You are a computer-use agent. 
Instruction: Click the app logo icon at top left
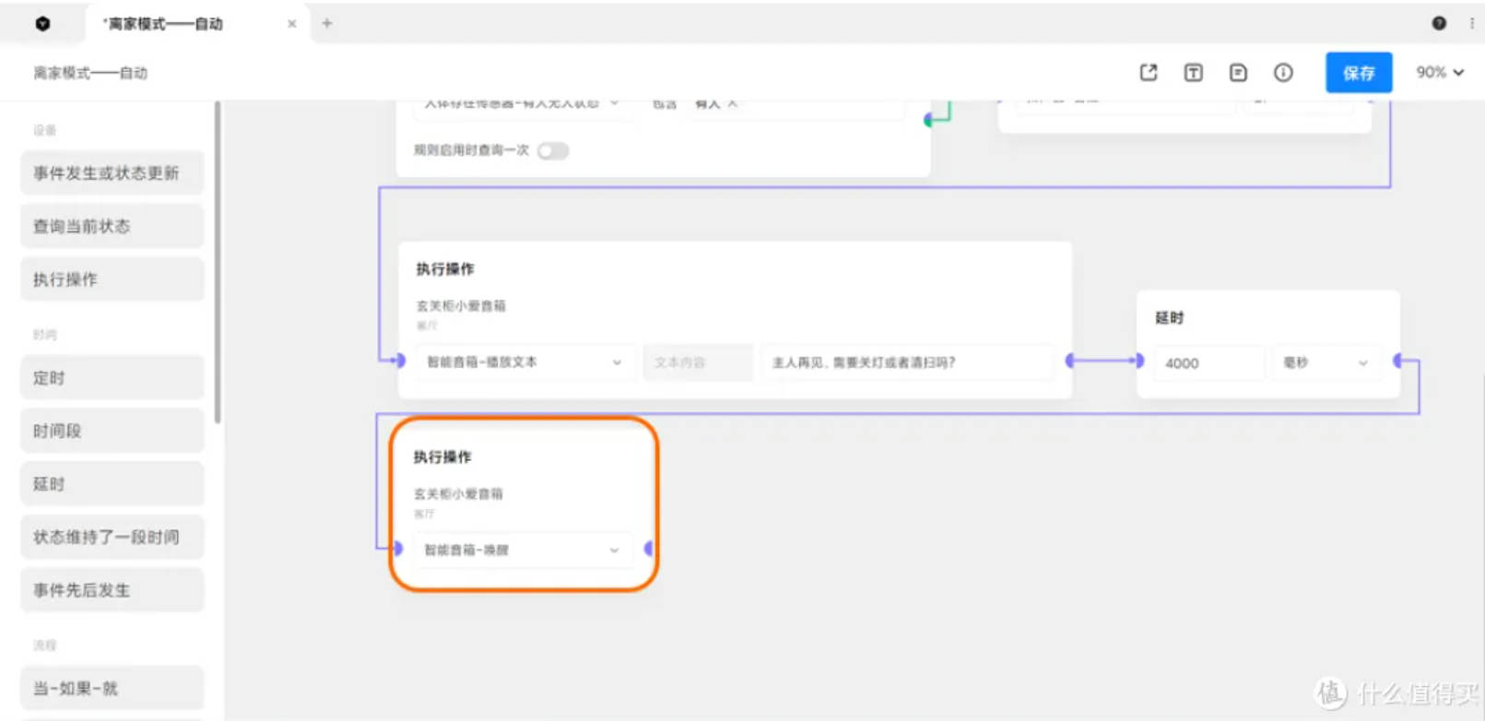click(x=42, y=24)
